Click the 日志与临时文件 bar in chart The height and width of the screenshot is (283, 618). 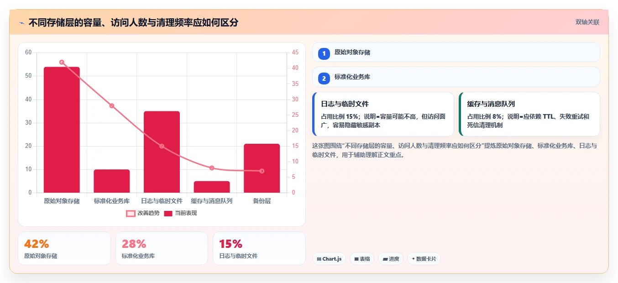tap(162, 152)
